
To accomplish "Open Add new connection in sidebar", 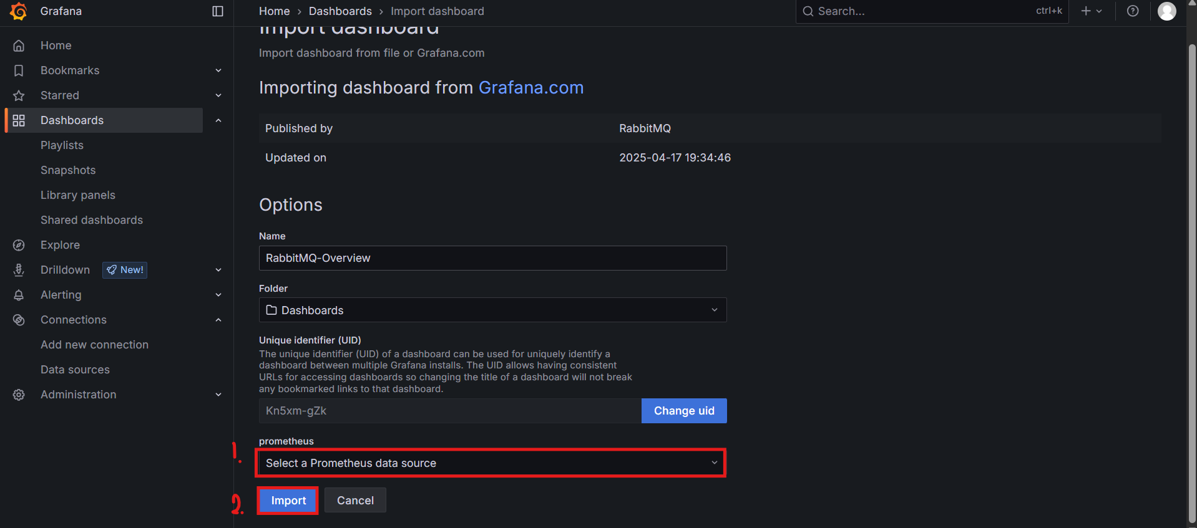I will pos(94,345).
